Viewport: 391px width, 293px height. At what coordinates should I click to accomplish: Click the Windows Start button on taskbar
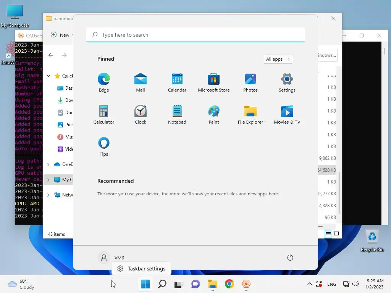click(x=145, y=284)
